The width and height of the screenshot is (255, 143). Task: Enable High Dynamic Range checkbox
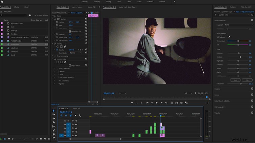[x=70, y=65]
